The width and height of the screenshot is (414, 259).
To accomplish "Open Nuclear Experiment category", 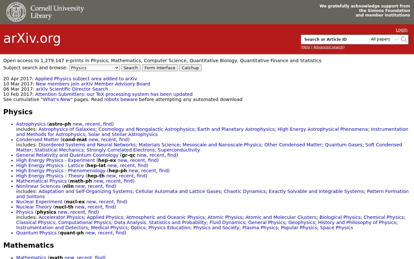I will [x=39, y=202].
